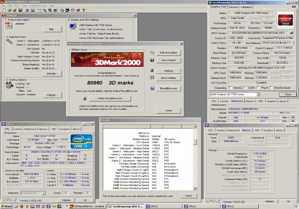299x209 pixels.
Task: Click the Edit... button in Project Description
Action: coord(52,29)
